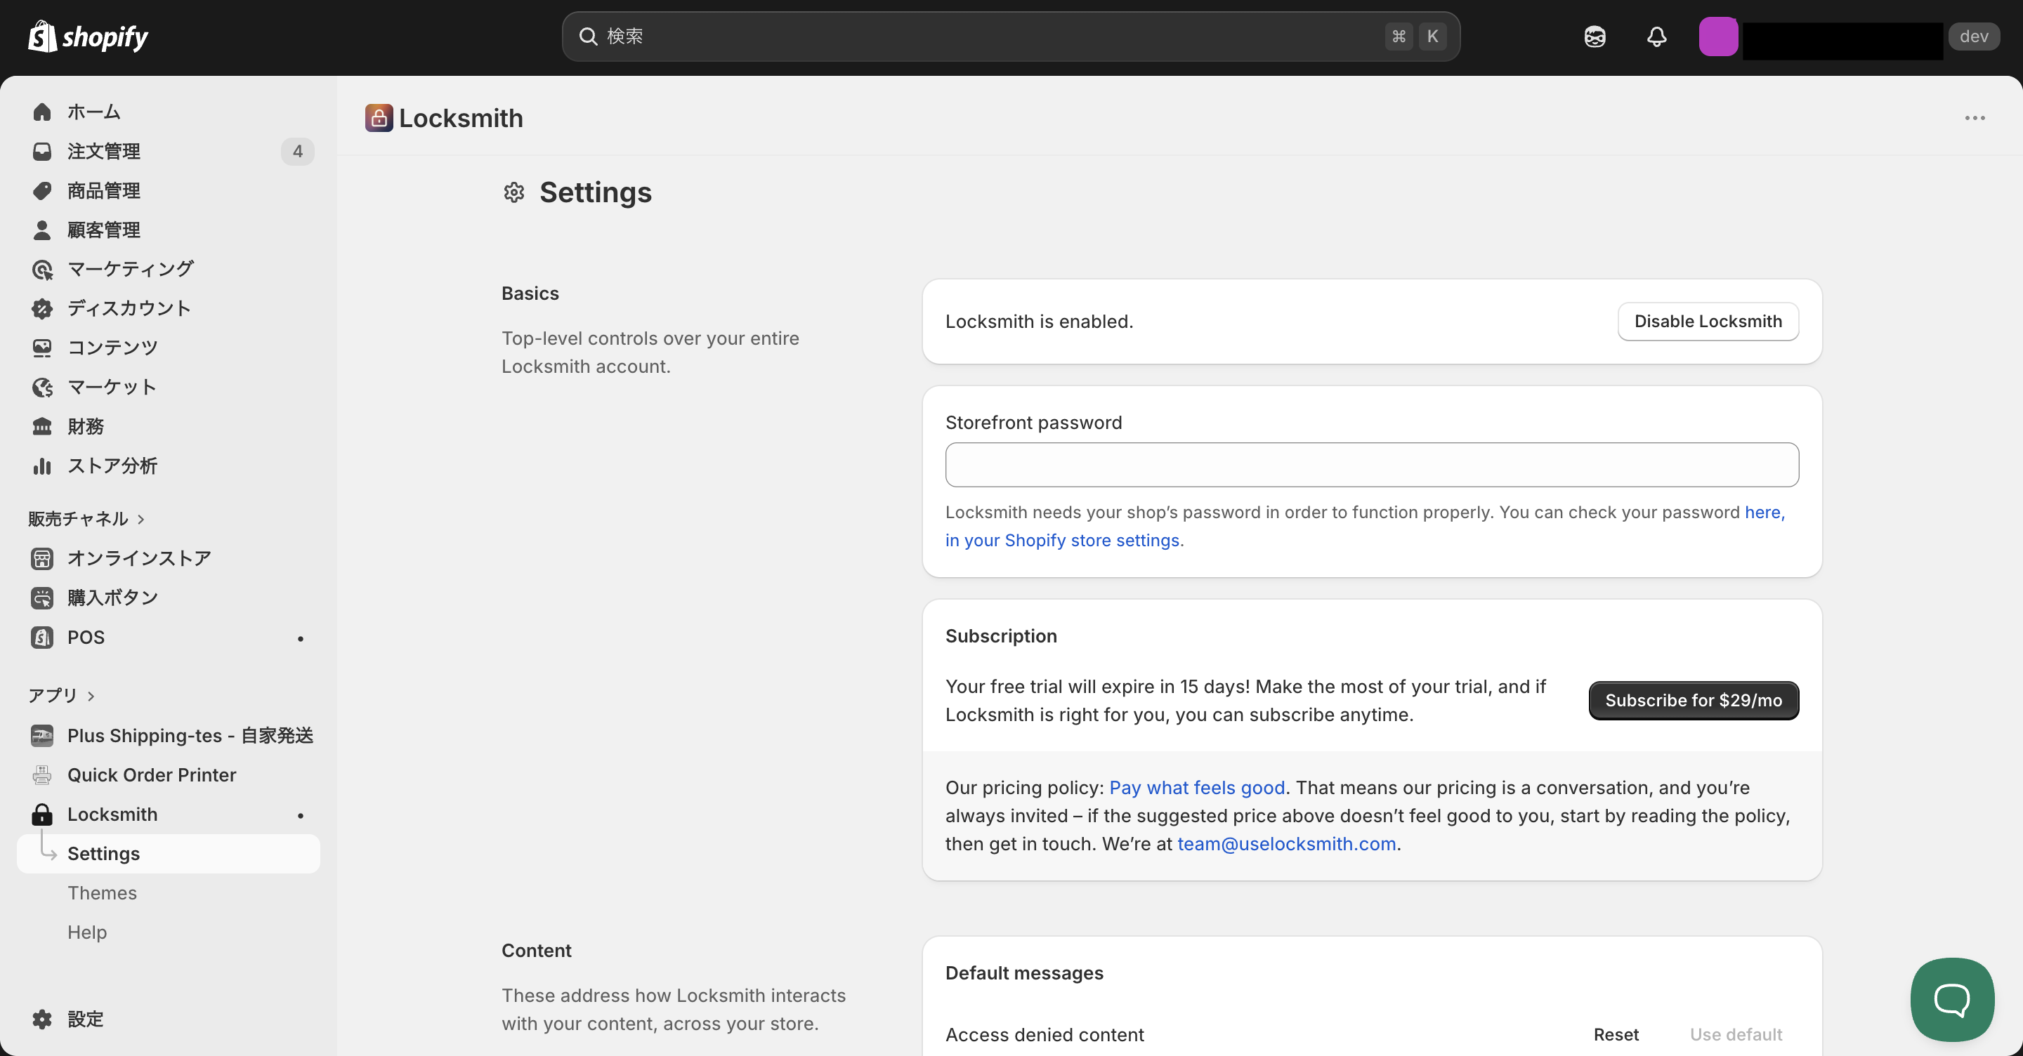Click the dev store badge

pos(1974,36)
